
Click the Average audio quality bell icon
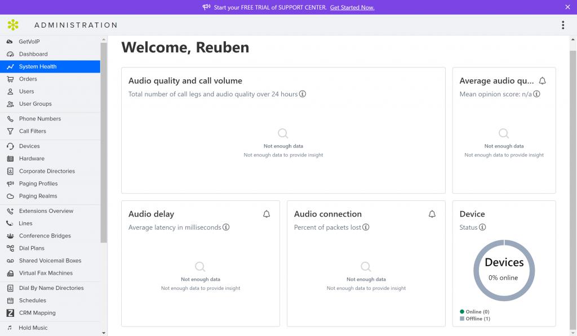(x=542, y=81)
